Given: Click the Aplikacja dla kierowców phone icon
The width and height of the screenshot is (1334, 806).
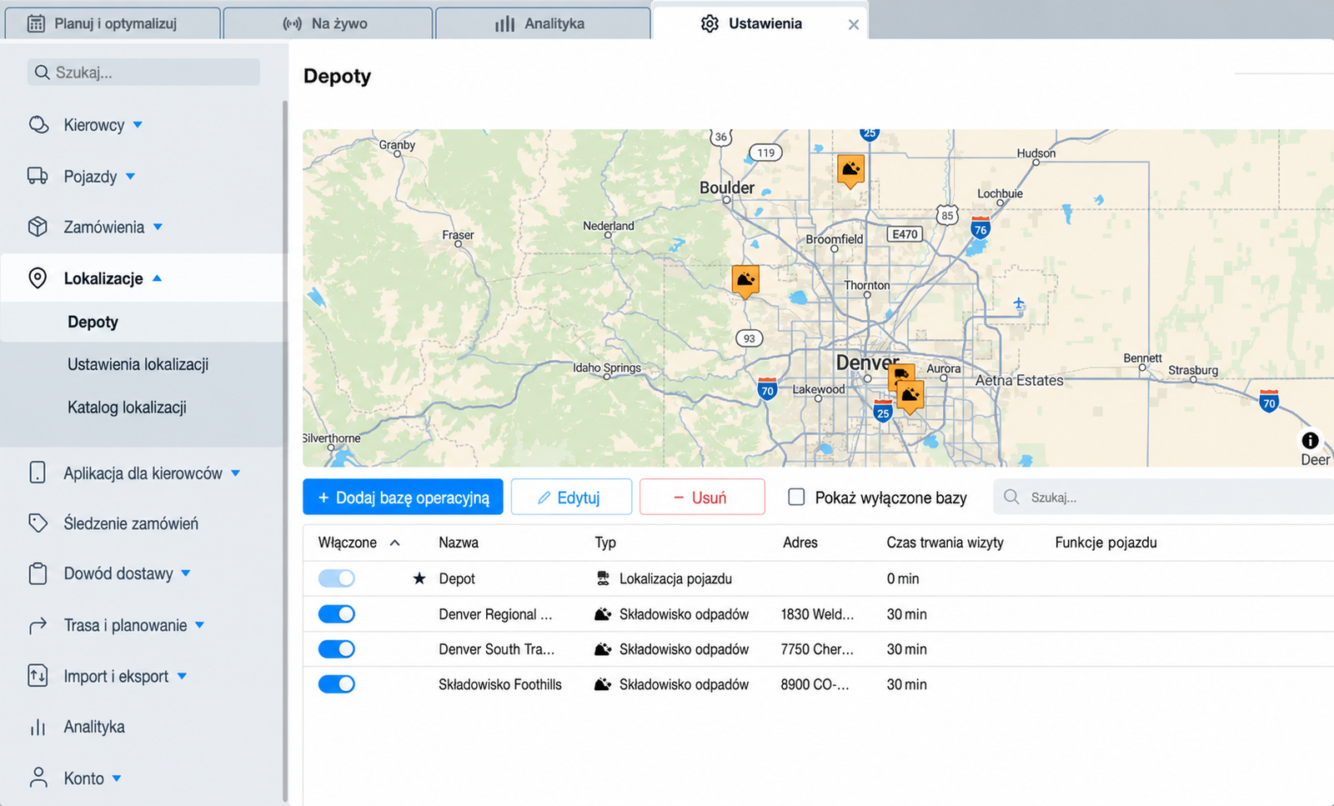Looking at the screenshot, I should click(x=38, y=473).
